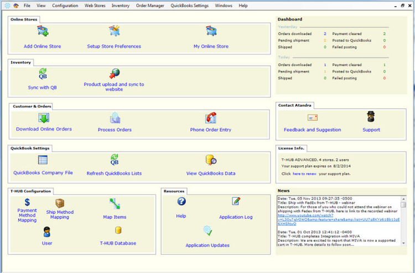
Task: Click the Help question mark icon
Action: point(181,201)
